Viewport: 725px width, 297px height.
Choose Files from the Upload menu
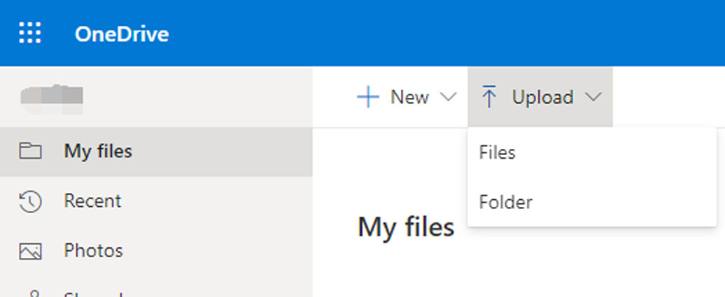(x=592, y=152)
